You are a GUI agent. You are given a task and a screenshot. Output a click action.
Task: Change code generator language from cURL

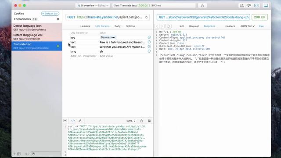coord(131,121)
